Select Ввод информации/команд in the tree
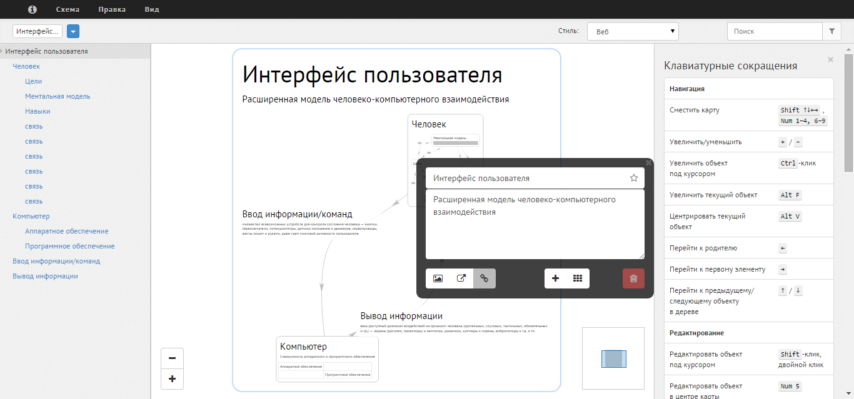This screenshot has width=854, height=399. click(56, 261)
